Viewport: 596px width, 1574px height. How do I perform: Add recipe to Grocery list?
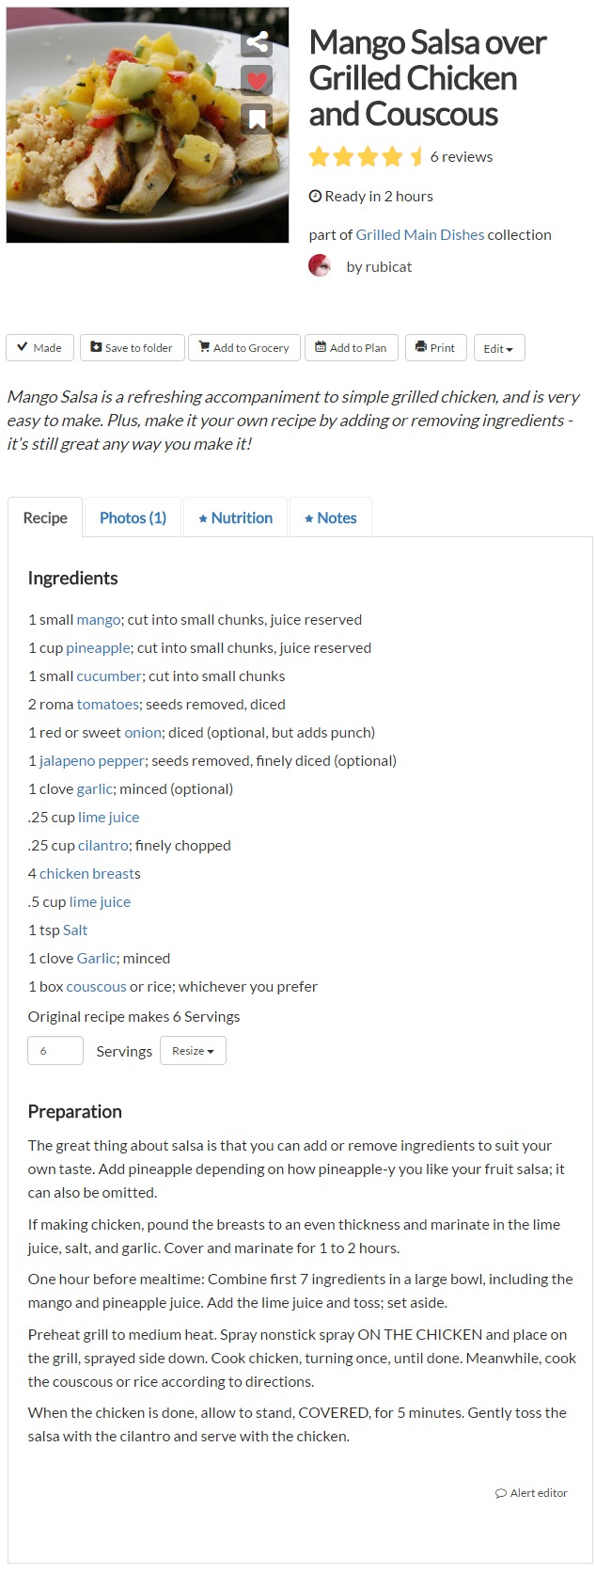(x=244, y=348)
